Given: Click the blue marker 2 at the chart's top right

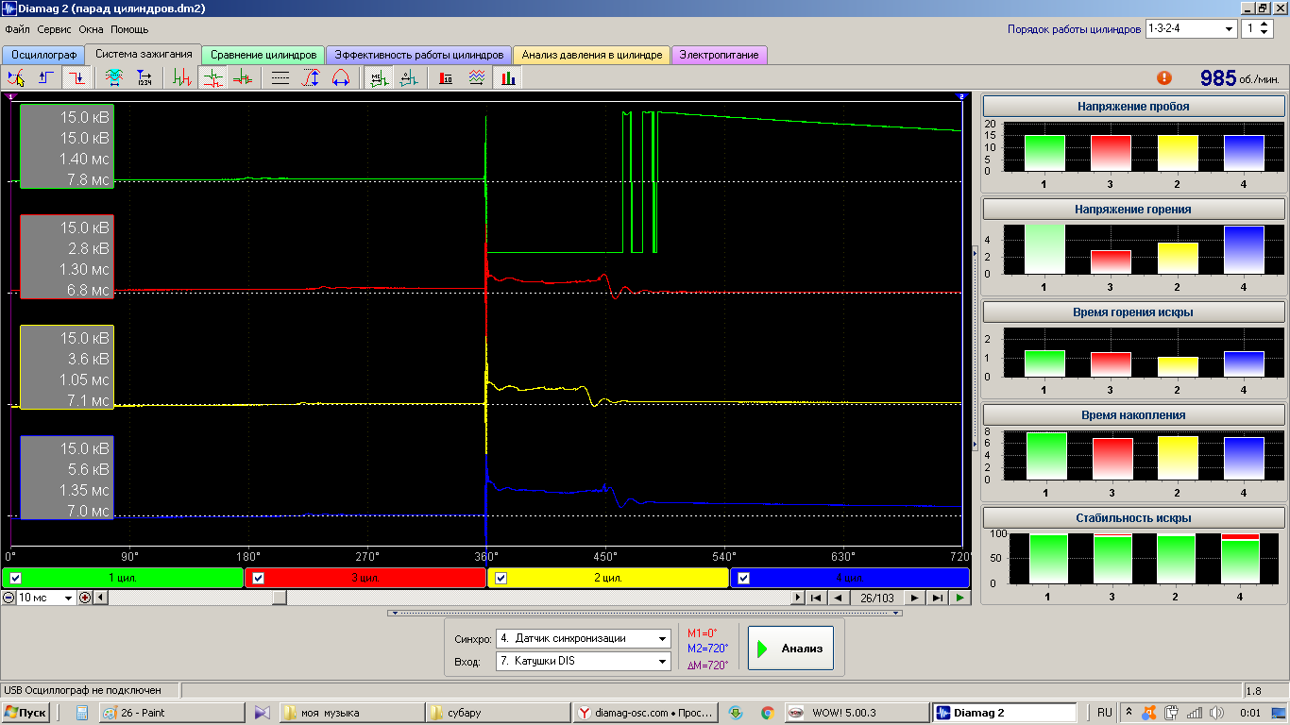Looking at the screenshot, I should point(961,97).
